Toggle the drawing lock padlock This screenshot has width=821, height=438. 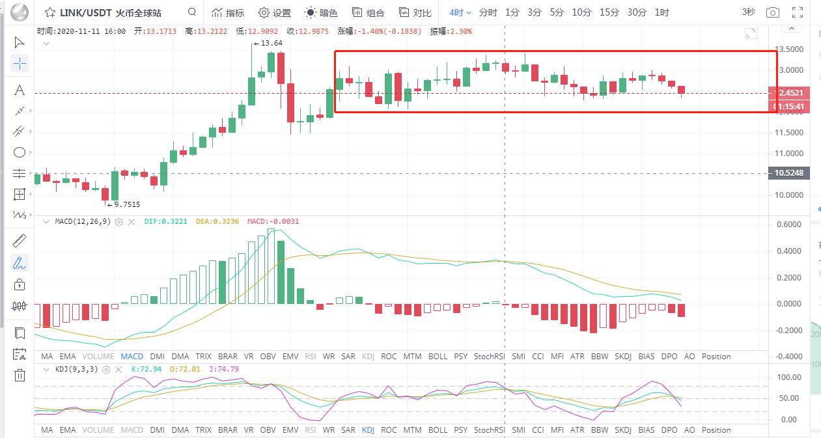pos(20,284)
